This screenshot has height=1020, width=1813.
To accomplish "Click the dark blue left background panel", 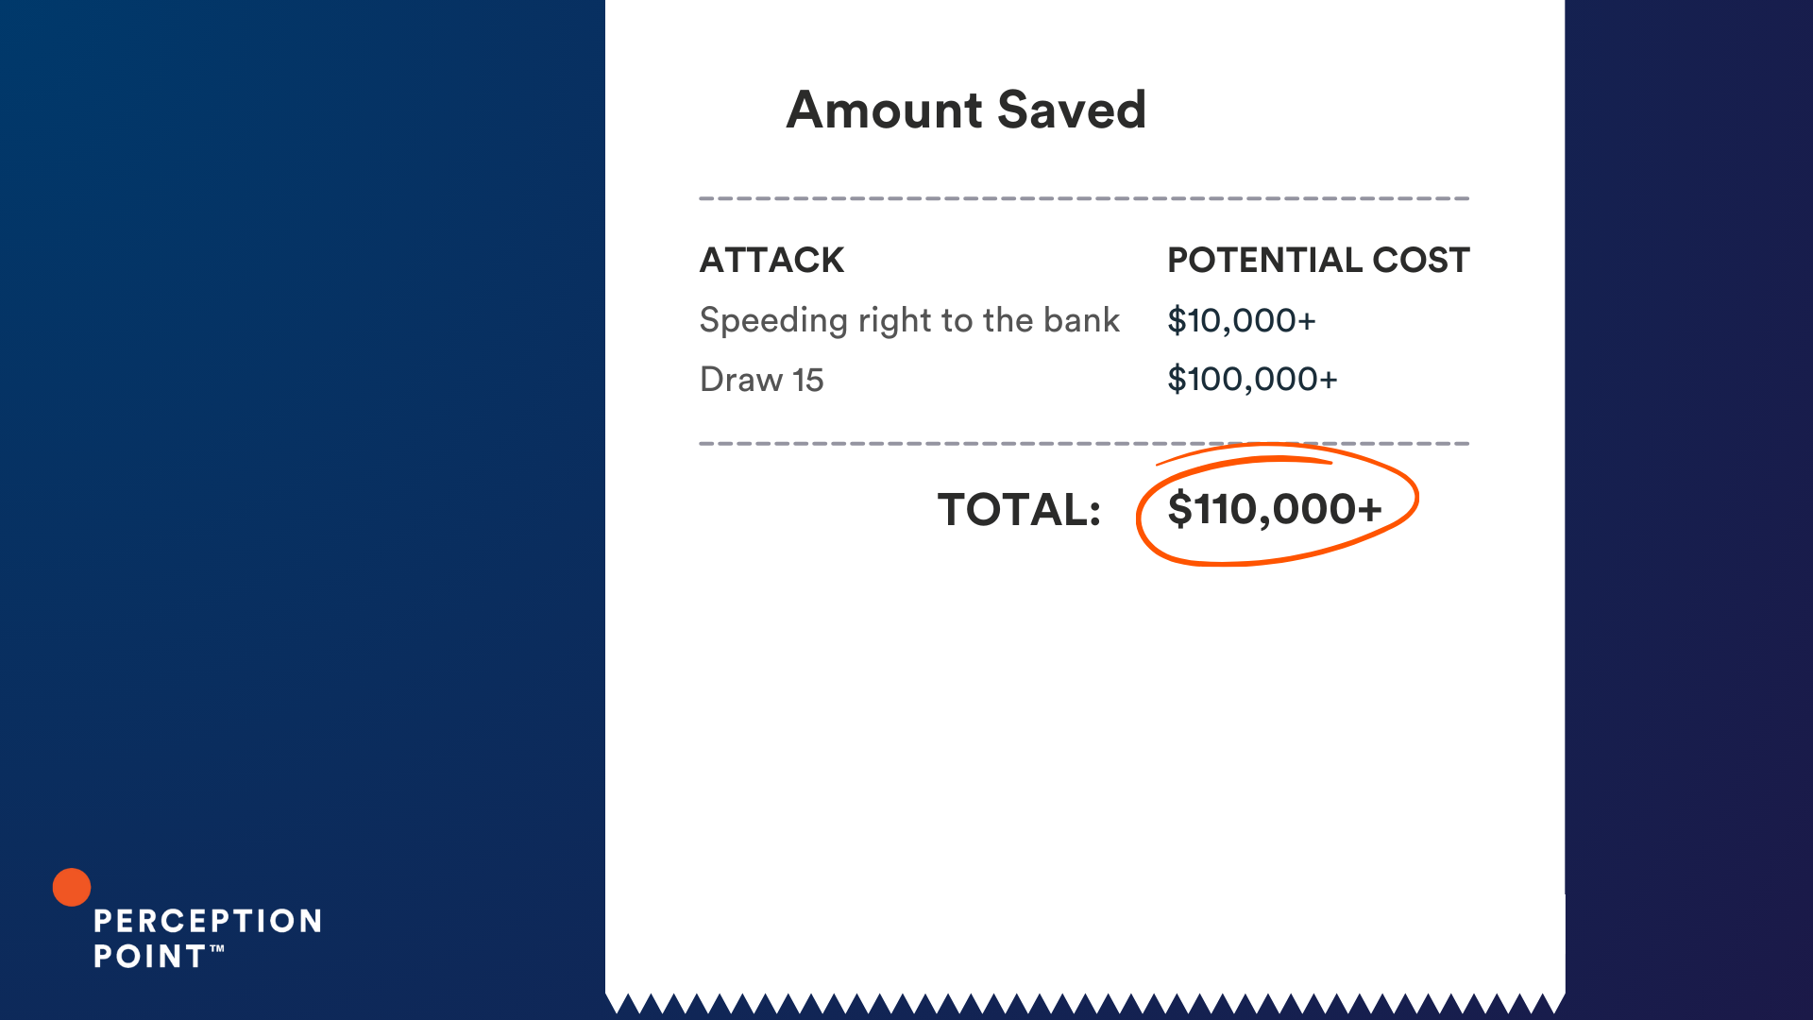I will [302, 425].
